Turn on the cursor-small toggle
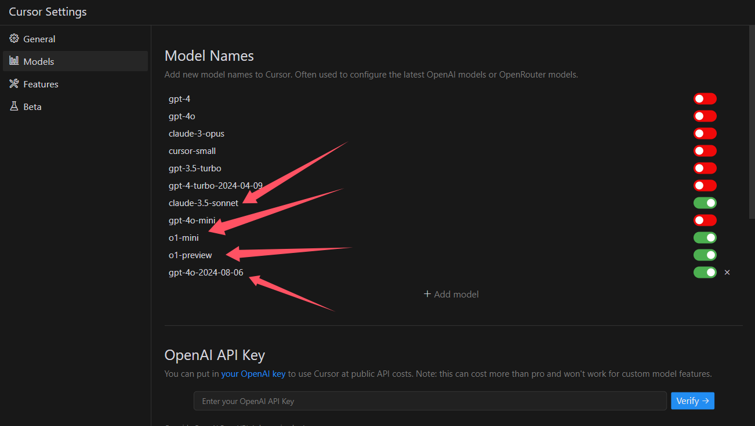The height and width of the screenshot is (426, 755). [x=705, y=151]
